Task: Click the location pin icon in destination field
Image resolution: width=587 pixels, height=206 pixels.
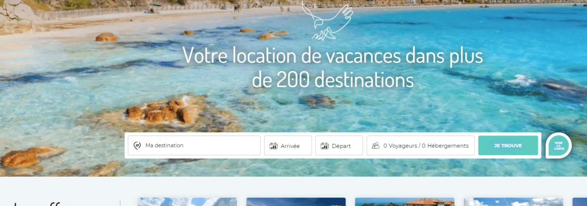Action: (137, 146)
